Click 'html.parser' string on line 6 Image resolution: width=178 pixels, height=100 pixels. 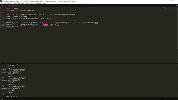click(x=46, y=19)
